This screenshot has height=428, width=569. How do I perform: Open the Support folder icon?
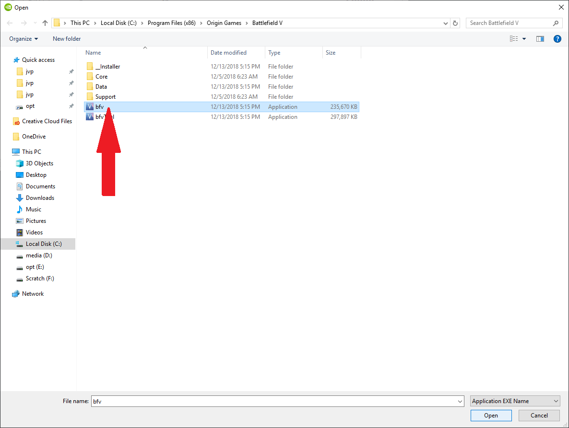tap(90, 97)
